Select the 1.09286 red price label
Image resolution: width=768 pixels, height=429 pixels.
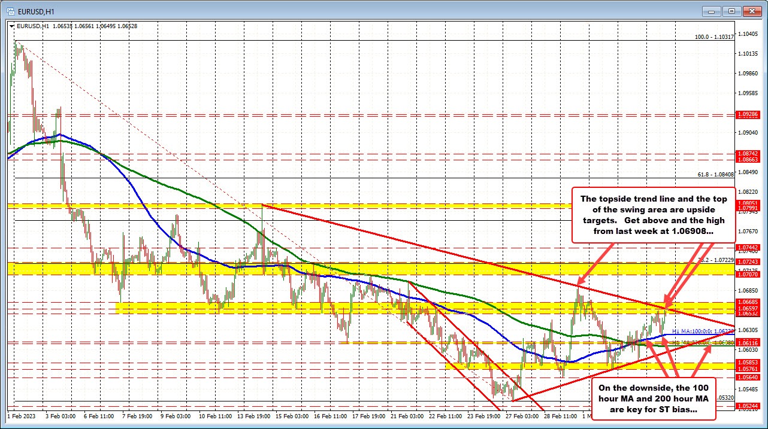(748, 114)
